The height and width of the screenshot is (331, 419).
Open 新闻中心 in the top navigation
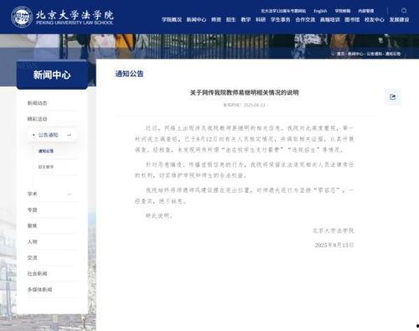[x=196, y=19]
